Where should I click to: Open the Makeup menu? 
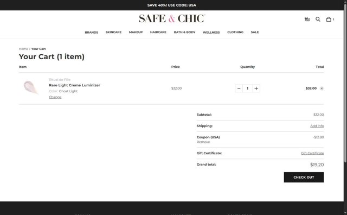tap(136, 32)
